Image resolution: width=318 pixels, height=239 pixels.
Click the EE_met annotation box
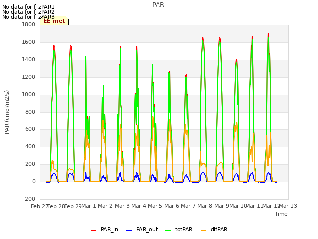click(x=54, y=21)
